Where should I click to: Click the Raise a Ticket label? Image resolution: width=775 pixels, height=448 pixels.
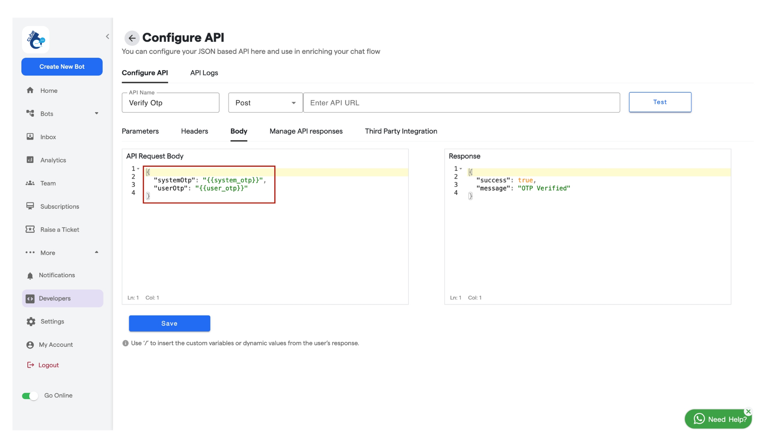click(60, 229)
